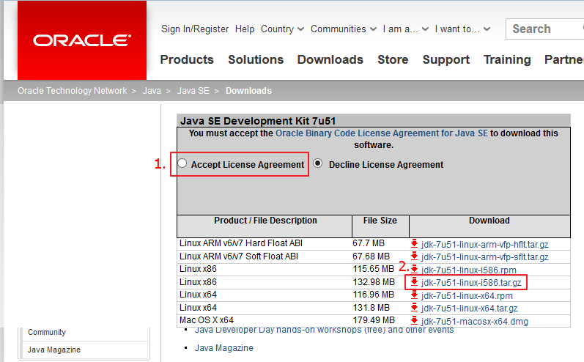Click the Downloads breadcrumb
Image resolution: width=584 pixels, height=362 pixels.
pyautogui.click(x=248, y=91)
